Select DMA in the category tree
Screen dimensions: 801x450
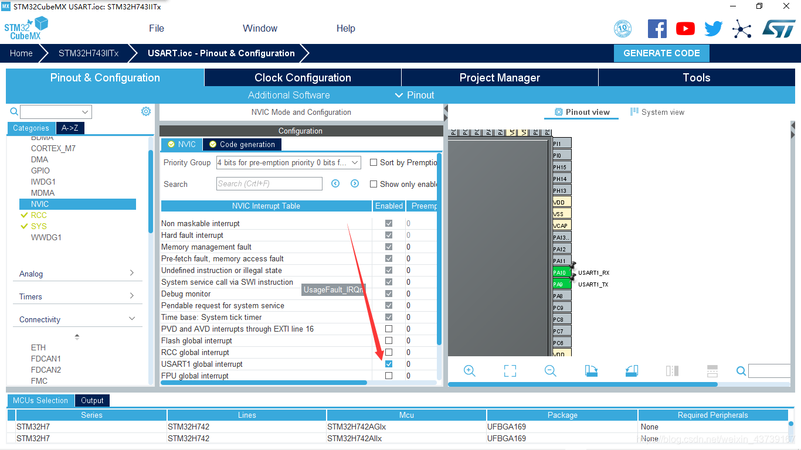tap(39, 159)
